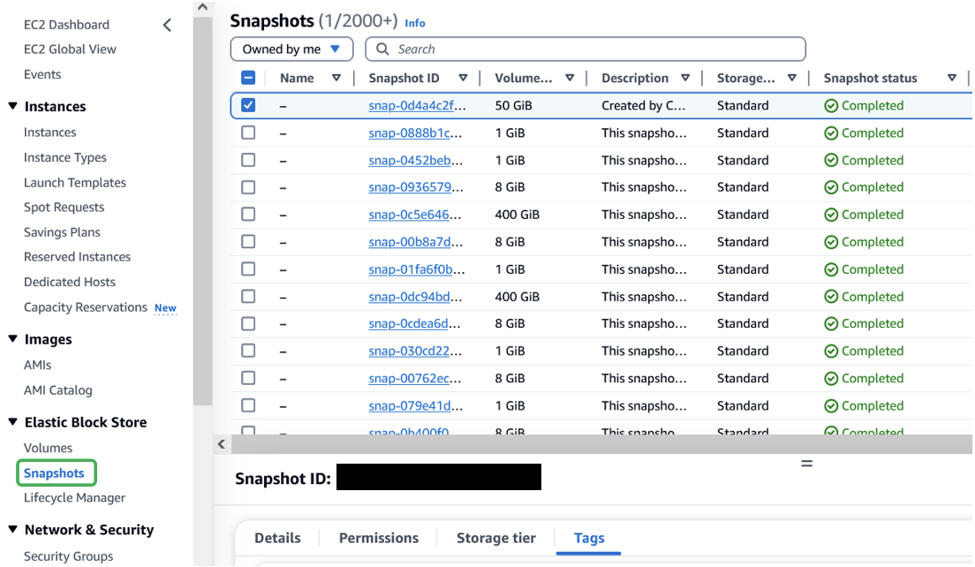This screenshot has height=567, width=975.
Task: Check the select-all checkbox in the table header
Action: (x=248, y=78)
